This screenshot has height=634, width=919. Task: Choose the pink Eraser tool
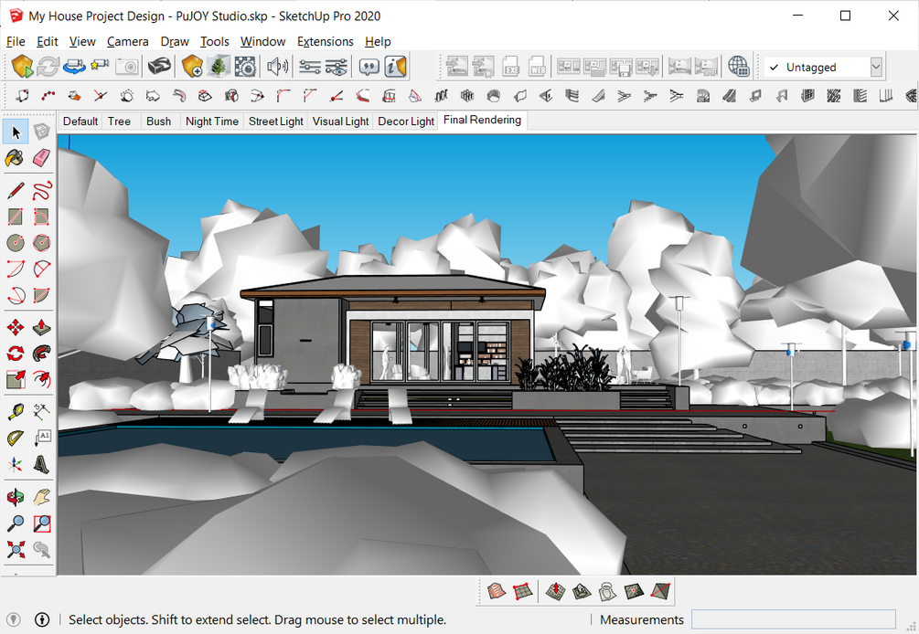[42, 158]
